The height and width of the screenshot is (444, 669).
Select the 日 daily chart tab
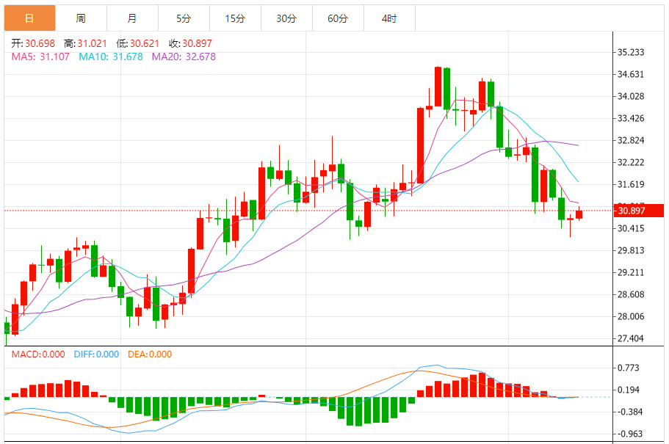(29, 18)
